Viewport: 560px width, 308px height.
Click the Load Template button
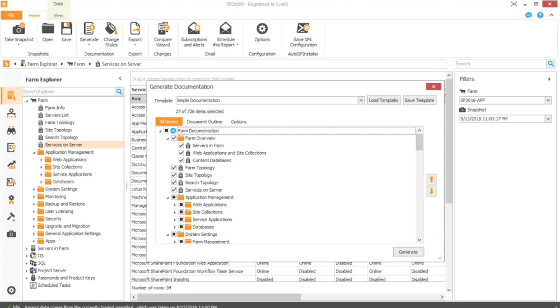click(x=383, y=100)
